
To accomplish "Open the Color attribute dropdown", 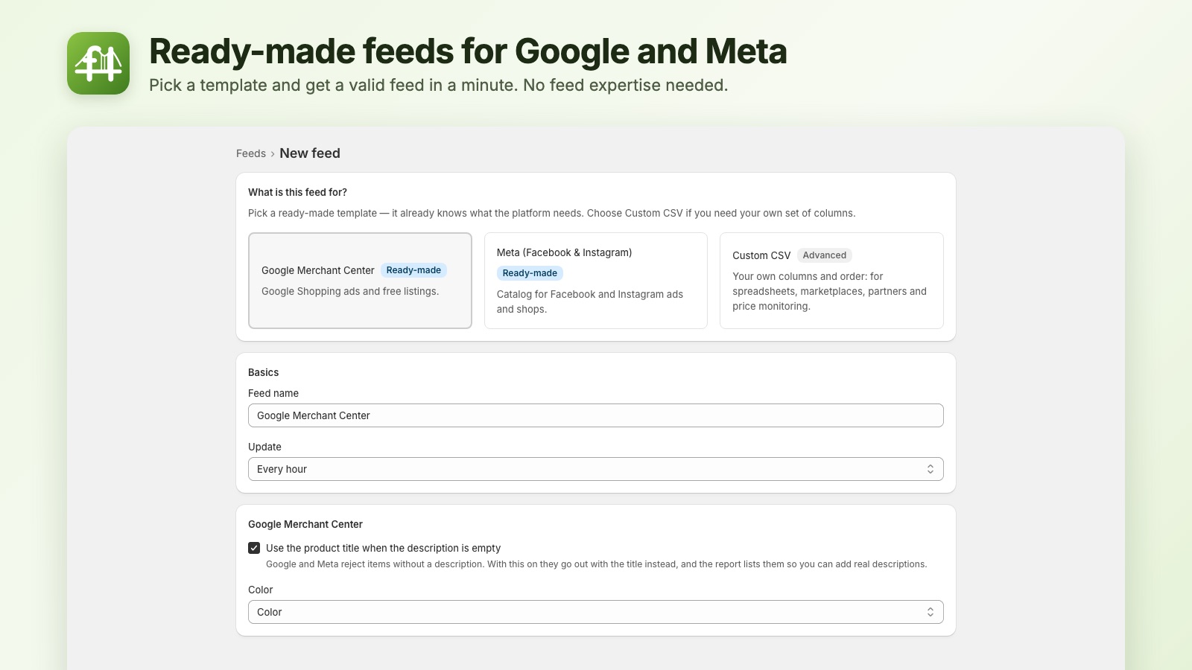I will coord(596,612).
